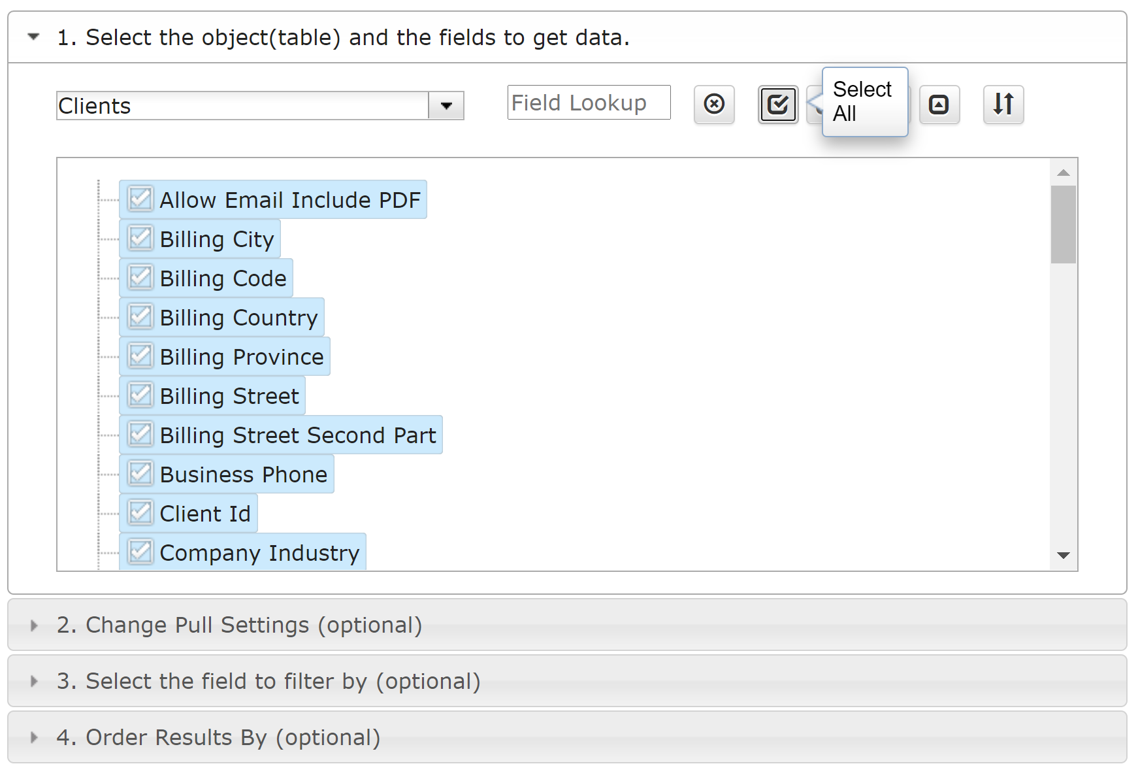Uncheck the Billing City checkbox
Screen dimensions: 1138x766
[x=140, y=238]
